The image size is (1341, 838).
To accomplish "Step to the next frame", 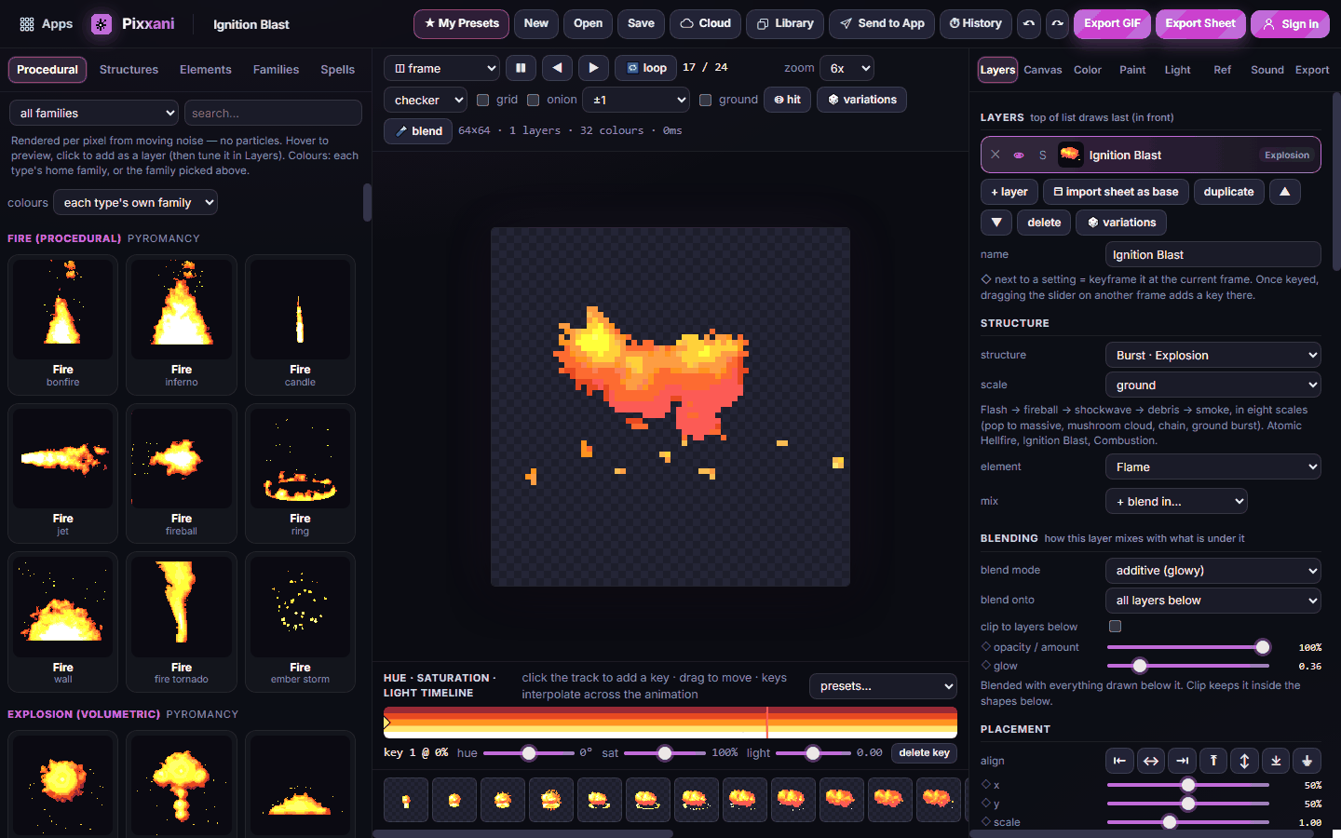I will [x=593, y=68].
